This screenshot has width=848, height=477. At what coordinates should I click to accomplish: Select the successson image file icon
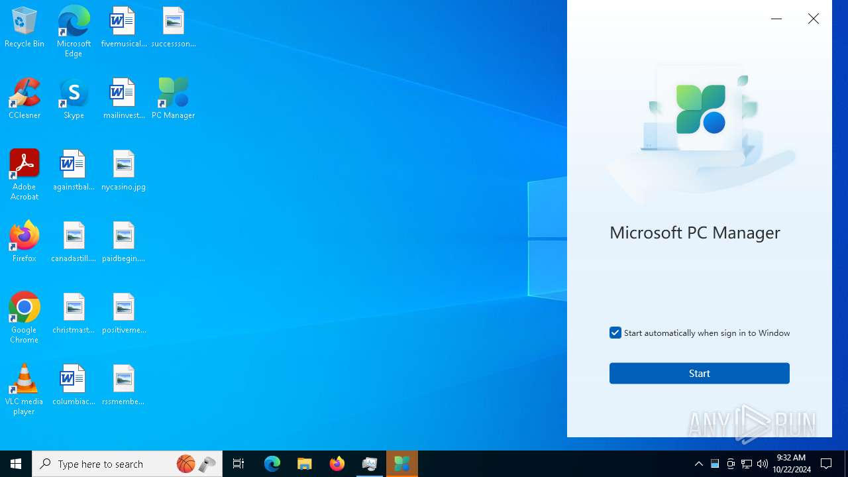point(174,28)
